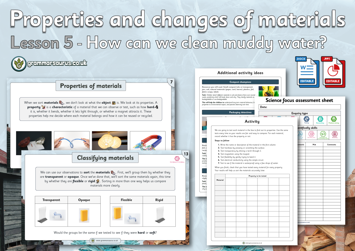Click the glowing lamp photo

pos(109,141)
